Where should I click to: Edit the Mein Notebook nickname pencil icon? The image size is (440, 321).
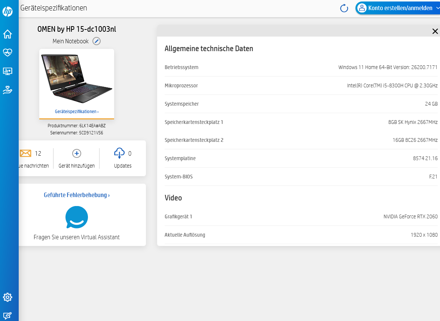(97, 41)
